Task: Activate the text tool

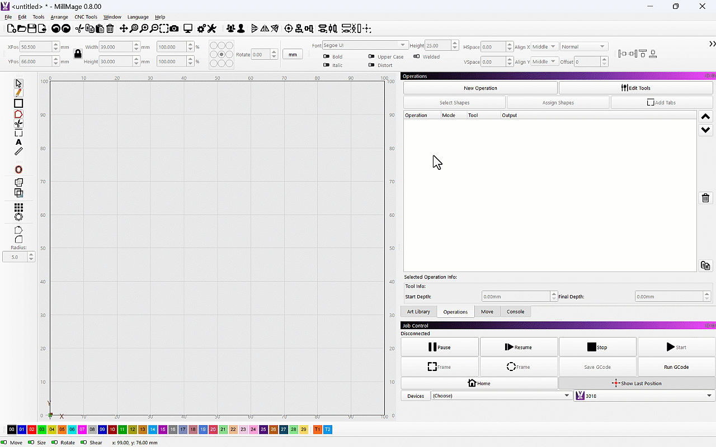Action: 18,142
